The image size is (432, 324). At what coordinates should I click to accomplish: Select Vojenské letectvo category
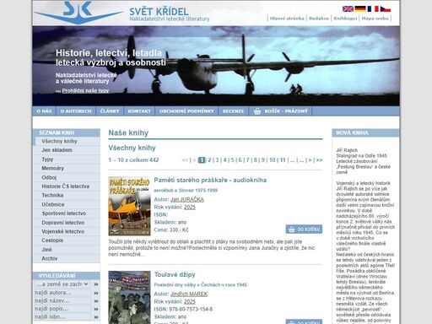(63, 231)
